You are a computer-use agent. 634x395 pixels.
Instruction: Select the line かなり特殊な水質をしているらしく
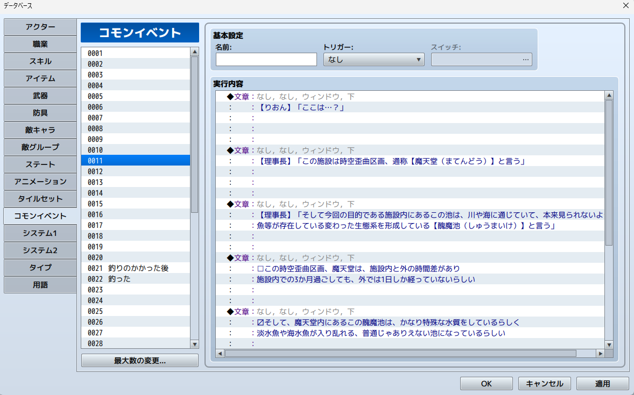[x=410, y=322]
